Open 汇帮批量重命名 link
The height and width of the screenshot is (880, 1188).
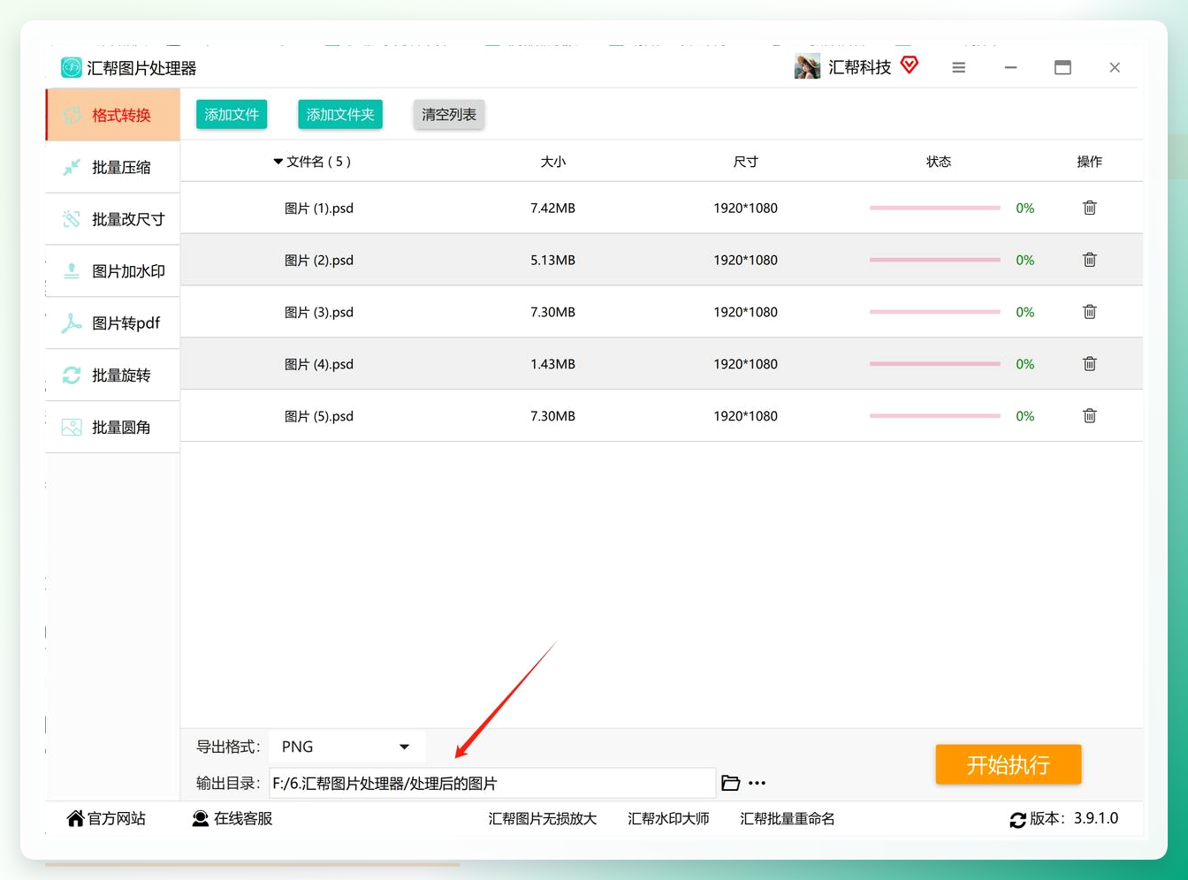(x=788, y=819)
